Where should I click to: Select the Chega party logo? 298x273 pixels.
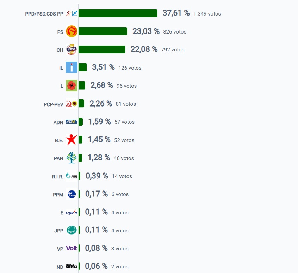[x=72, y=49]
